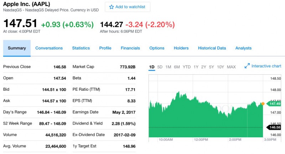The height and width of the screenshot is (154, 285).
Task: Open the Interactive chart link
Action: (266, 66)
